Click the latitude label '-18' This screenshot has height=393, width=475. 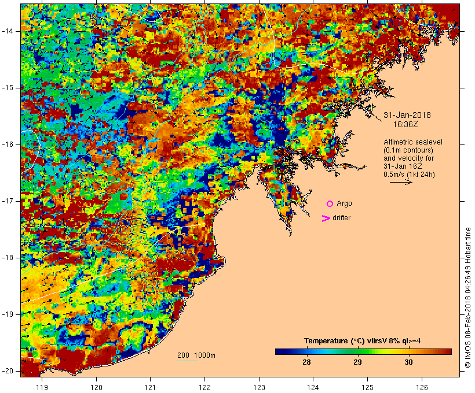click(8, 258)
